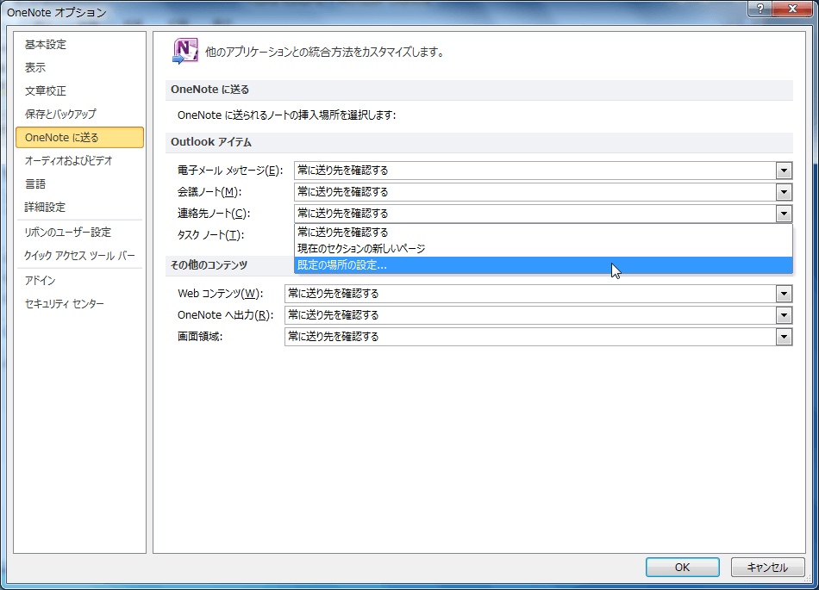The height and width of the screenshot is (590, 819).
Task: Open リボンのユーザー設定 page
Action: pos(79,233)
